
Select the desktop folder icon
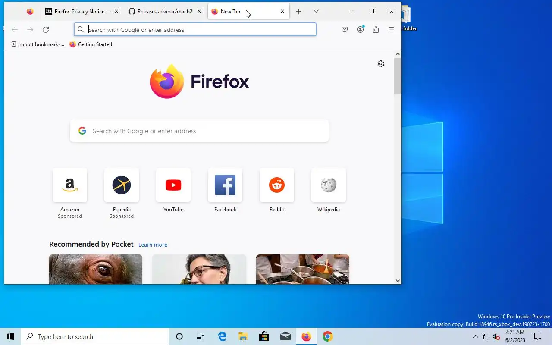tap(410, 19)
